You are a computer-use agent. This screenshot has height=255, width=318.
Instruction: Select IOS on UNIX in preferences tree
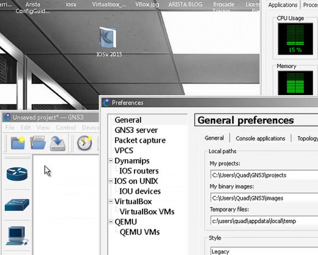pos(136,181)
